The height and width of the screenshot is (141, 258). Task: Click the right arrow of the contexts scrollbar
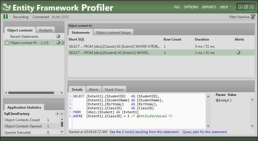pos(62,93)
